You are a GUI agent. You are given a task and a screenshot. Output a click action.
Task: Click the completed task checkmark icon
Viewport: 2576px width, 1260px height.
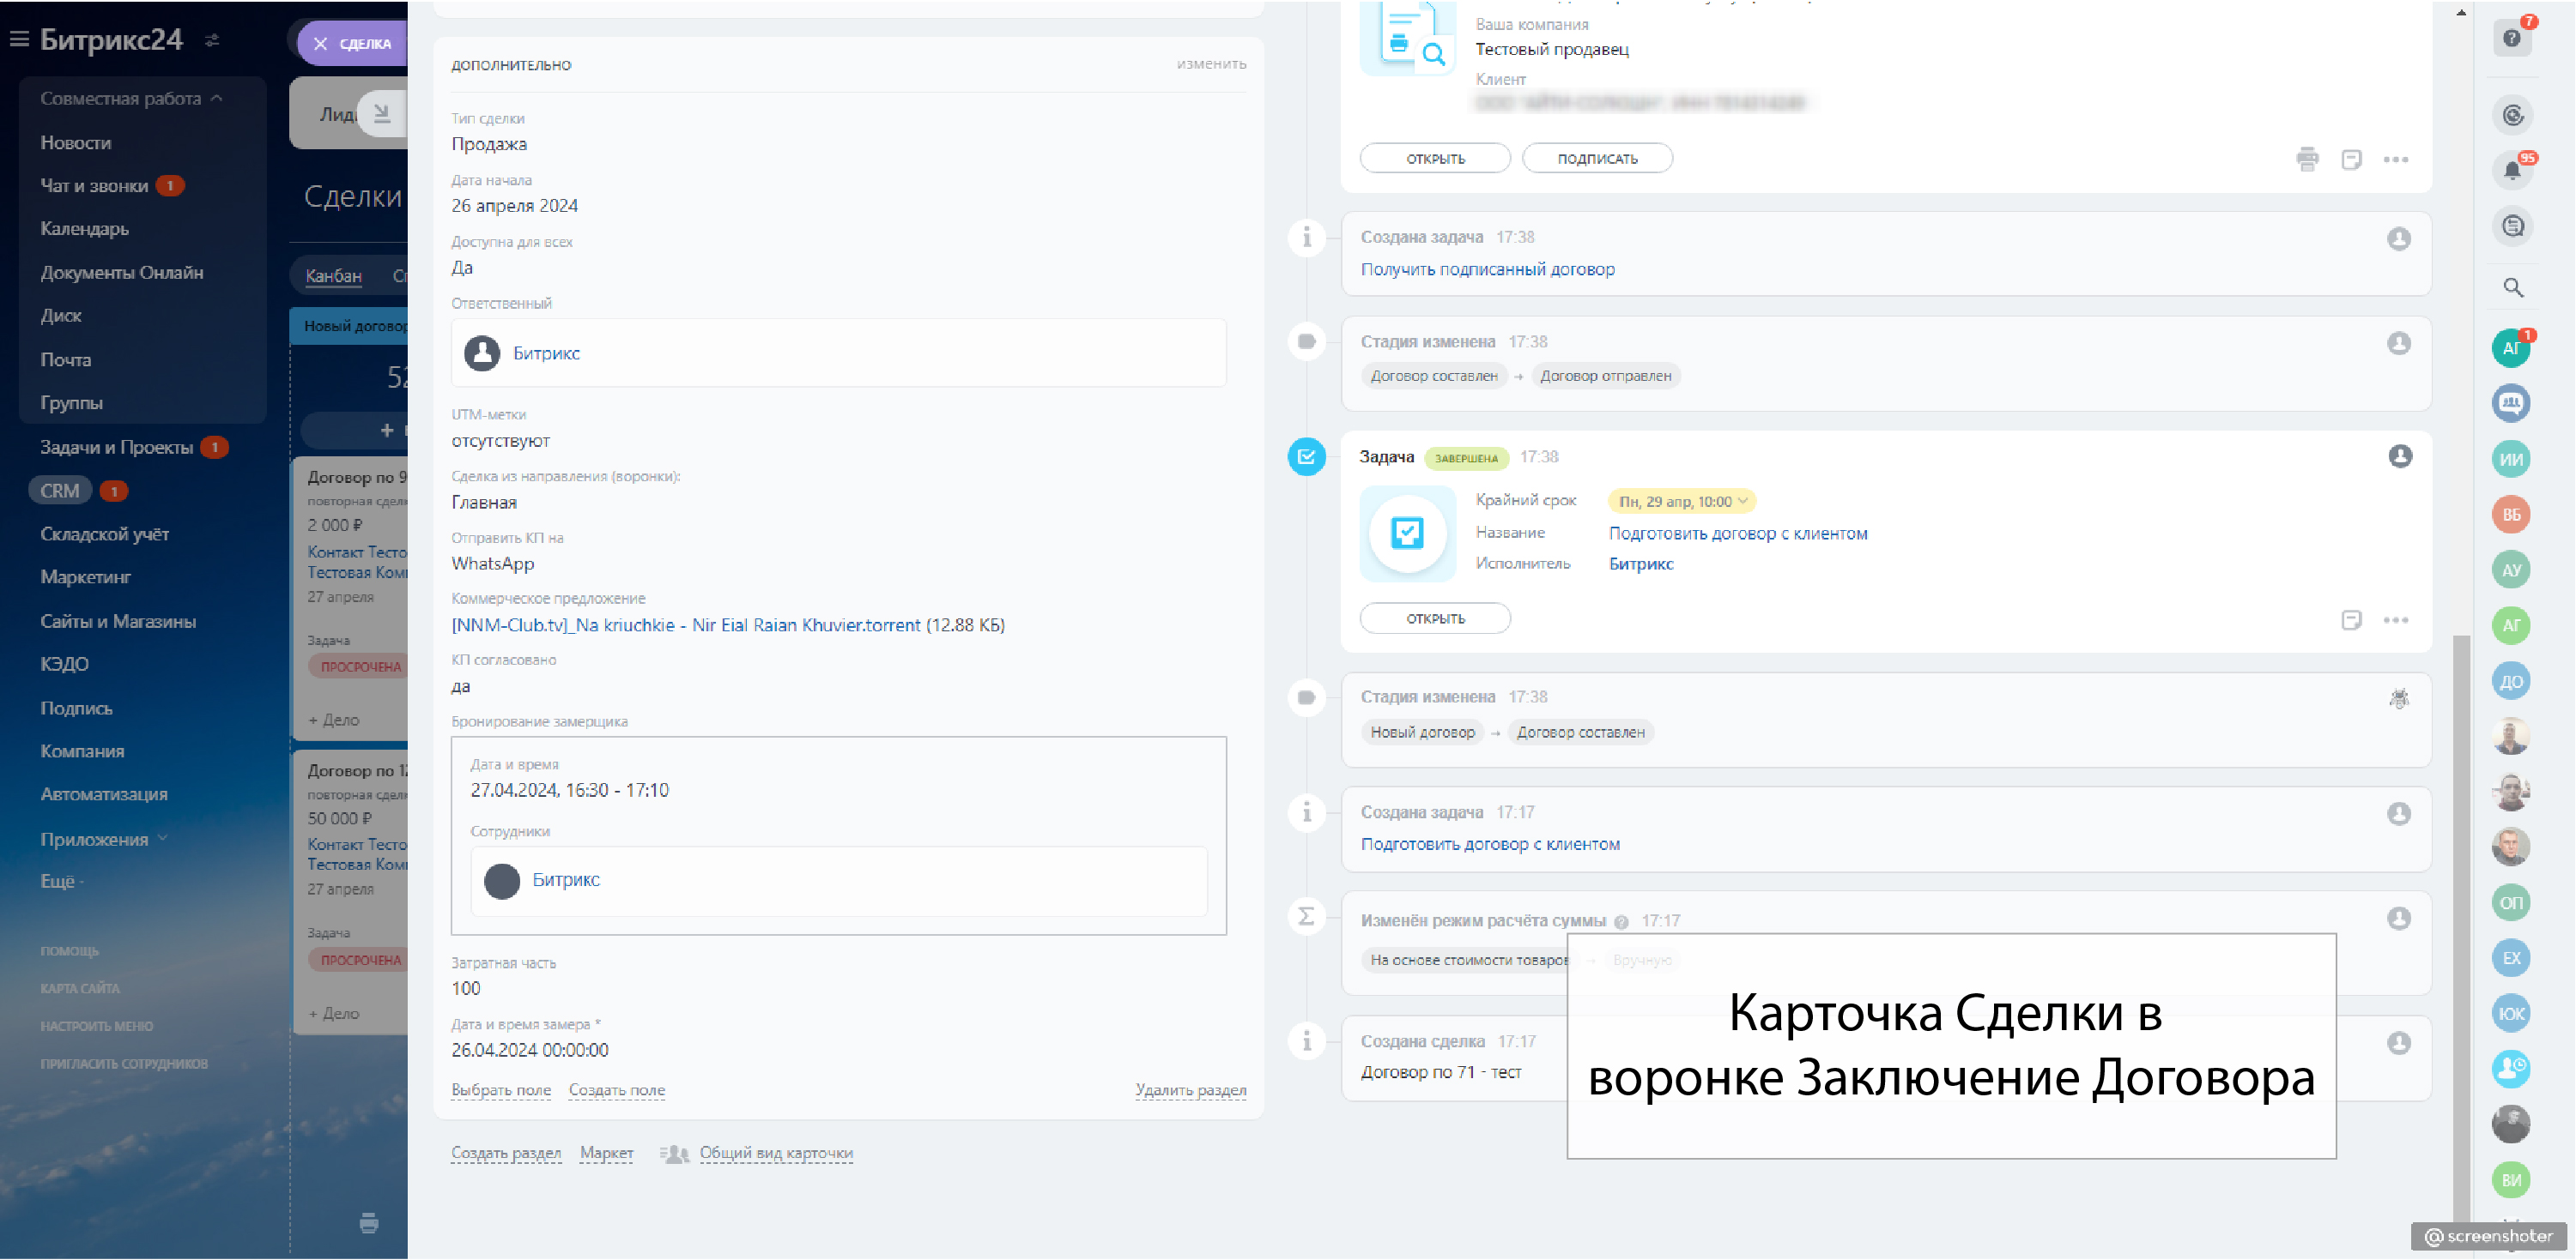coord(1306,458)
